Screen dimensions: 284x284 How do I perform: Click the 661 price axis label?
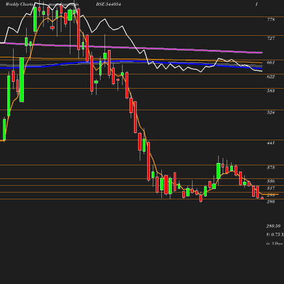pos(271,62)
